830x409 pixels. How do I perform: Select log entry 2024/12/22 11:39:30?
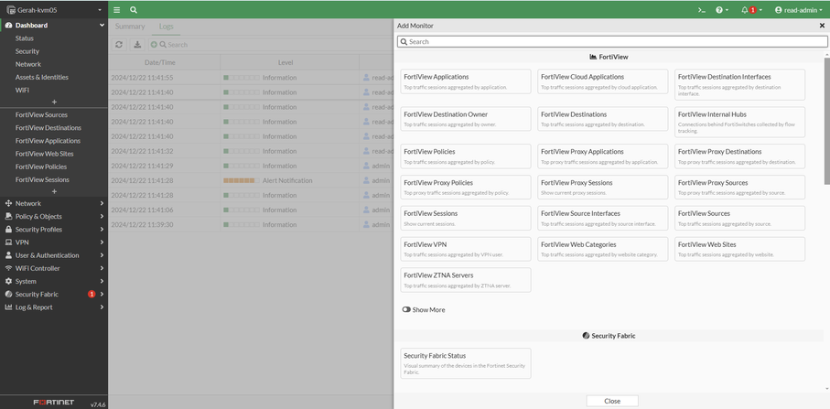coord(251,225)
